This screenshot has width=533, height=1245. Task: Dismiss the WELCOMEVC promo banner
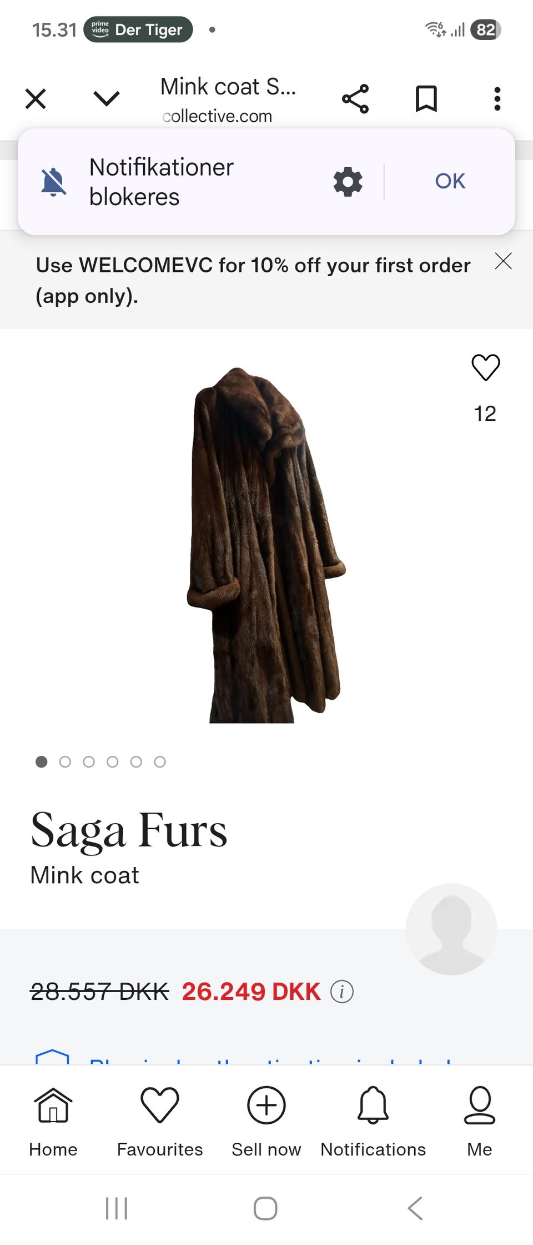click(503, 261)
